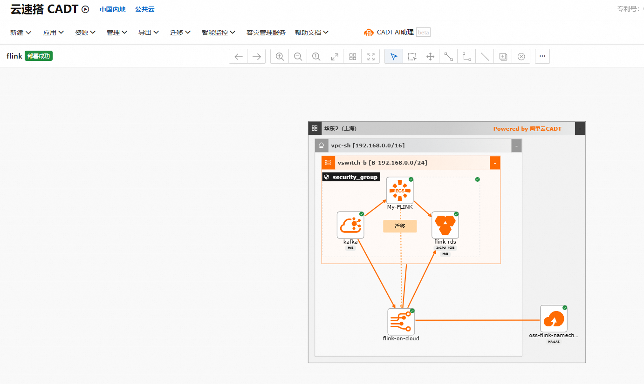644x384 pixels.
Task: Select the oss-flink bucket node
Action: point(554,318)
